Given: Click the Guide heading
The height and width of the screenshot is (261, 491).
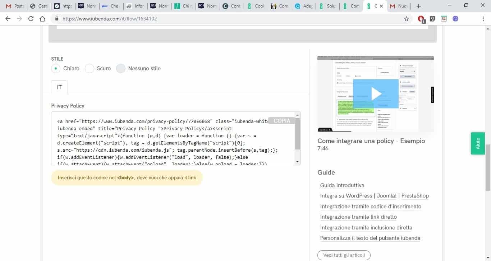Looking at the screenshot, I should pyautogui.click(x=326, y=172).
